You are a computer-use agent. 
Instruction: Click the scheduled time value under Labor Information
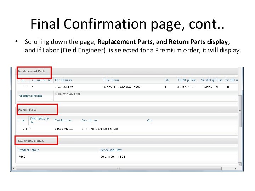(113, 157)
